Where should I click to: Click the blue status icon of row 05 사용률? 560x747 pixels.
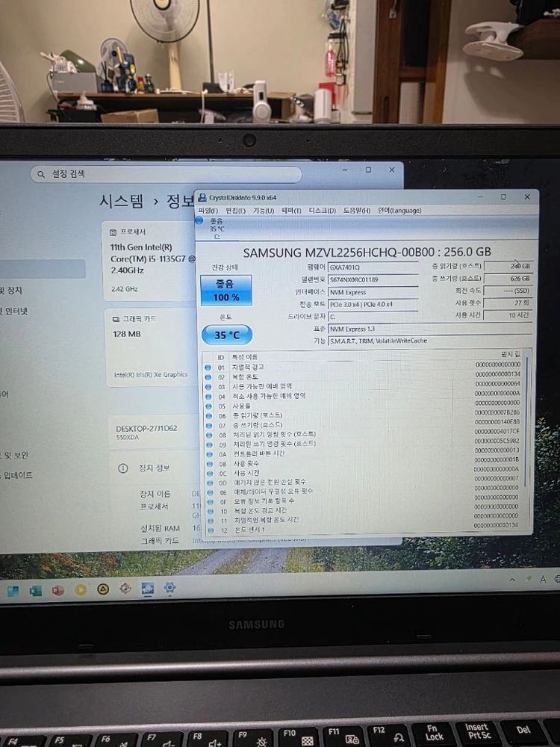pos(208,406)
